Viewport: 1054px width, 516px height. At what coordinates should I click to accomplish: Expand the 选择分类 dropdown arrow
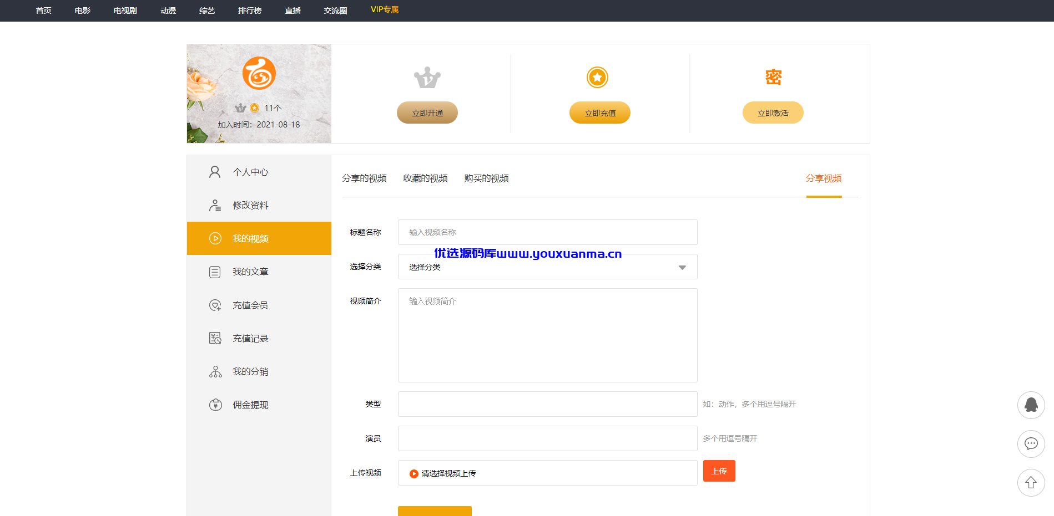tap(682, 267)
